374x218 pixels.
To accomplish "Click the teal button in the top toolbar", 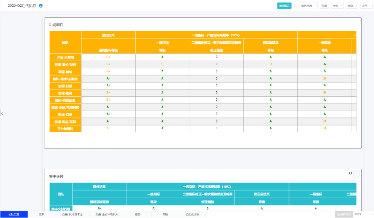I will [284, 6].
